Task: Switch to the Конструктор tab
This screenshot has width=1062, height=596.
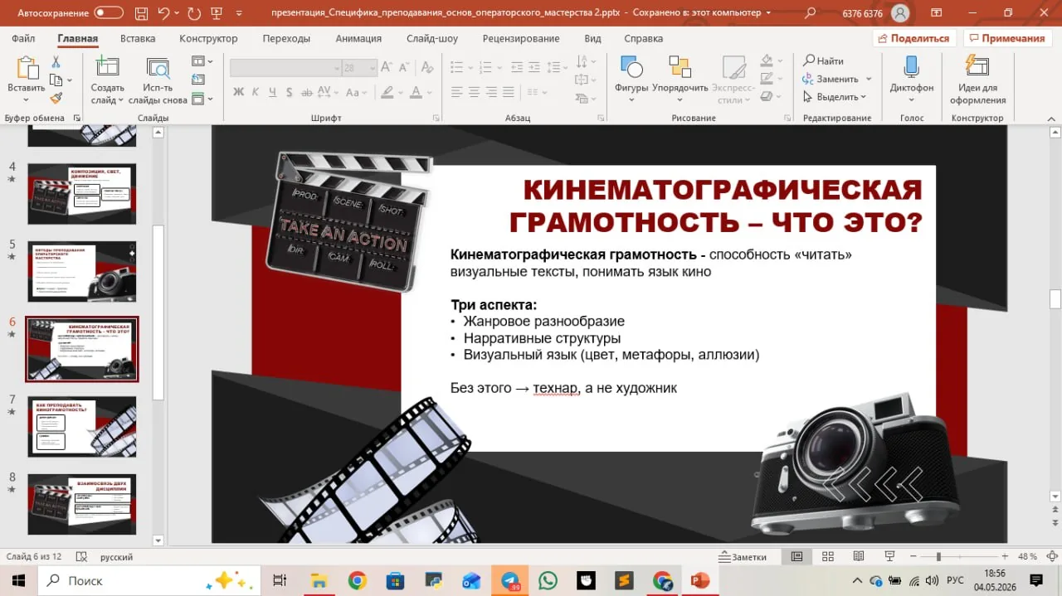Action: tap(208, 39)
